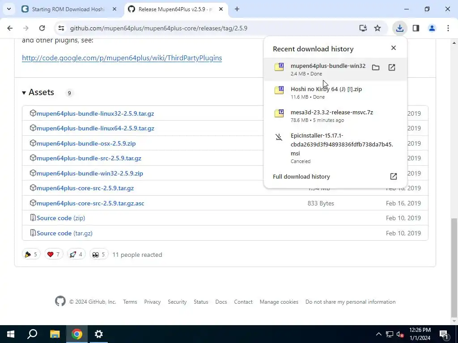Close the Release Mupen64Plus tab
This screenshot has width=458, height=343.
click(x=221, y=9)
